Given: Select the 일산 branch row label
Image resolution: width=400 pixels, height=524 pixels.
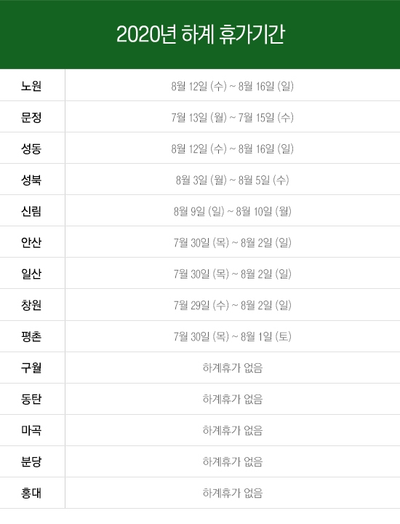Looking at the screenshot, I should [31, 274].
